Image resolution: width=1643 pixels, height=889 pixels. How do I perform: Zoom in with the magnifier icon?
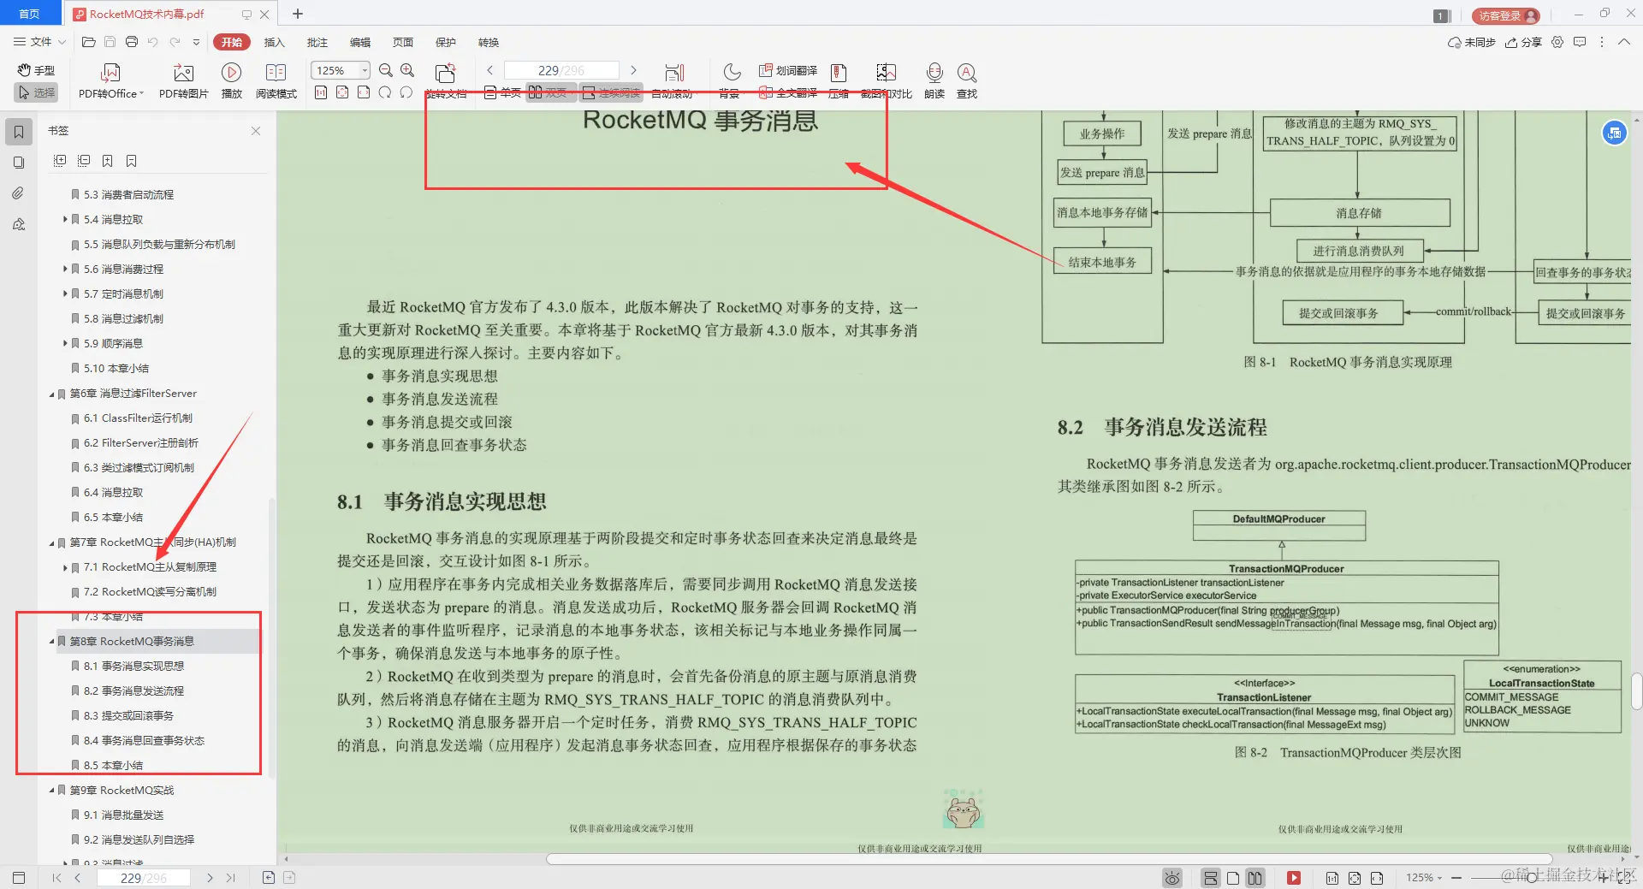tap(408, 70)
